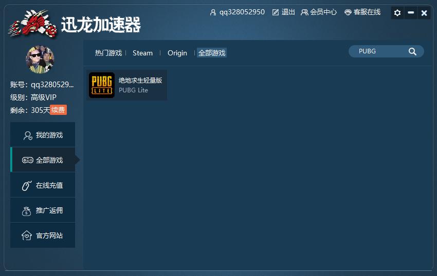Open 在线充值 in the sidebar
Viewport: 437px width, 276px height.
[x=43, y=185]
